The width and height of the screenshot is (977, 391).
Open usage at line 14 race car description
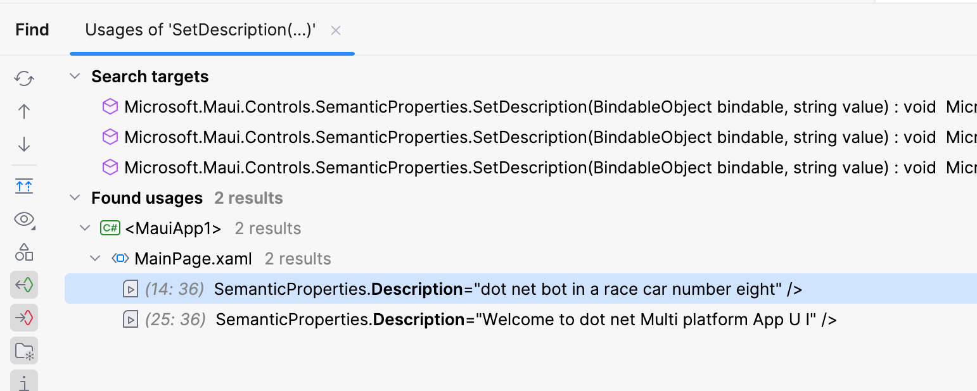point(507,289)
